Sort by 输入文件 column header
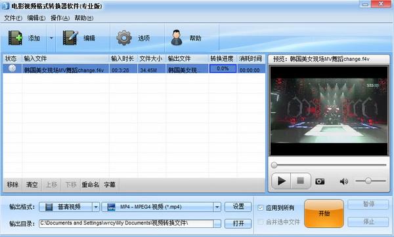This screenshot has height=237, width=394. [65, 59]
